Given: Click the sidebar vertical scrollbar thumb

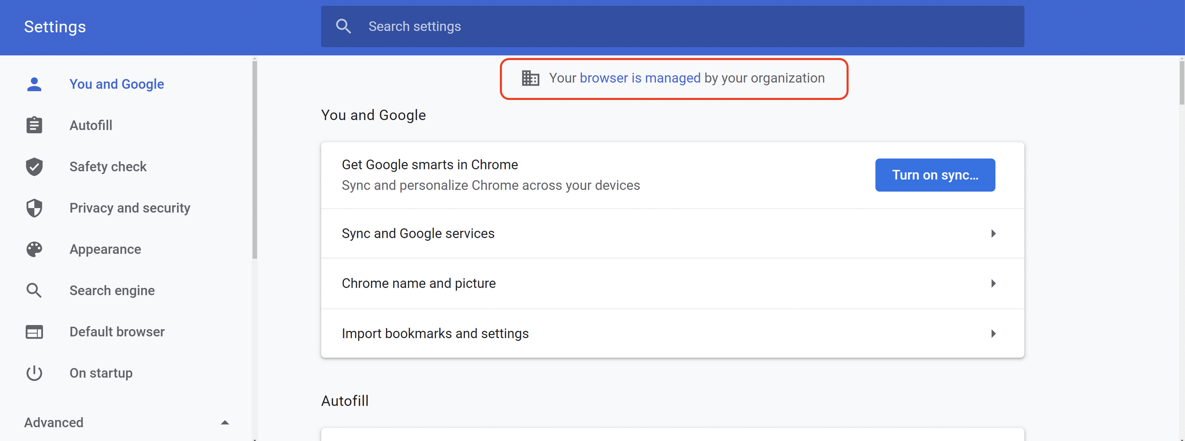Looking at the screenshot, I should click(255, 160).
